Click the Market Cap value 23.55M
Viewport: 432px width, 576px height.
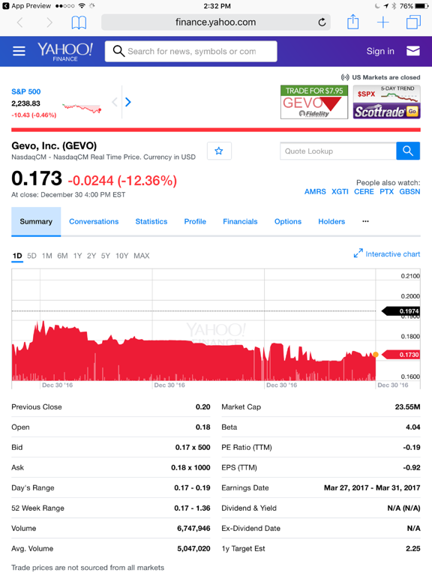(x=407, y=407)
